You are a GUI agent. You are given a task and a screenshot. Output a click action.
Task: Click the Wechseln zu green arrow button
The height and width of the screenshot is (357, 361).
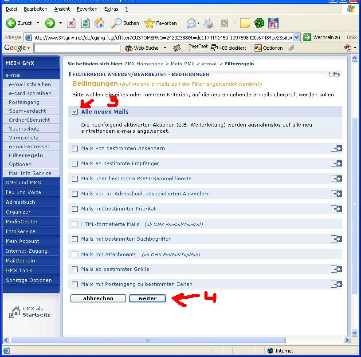307,37
